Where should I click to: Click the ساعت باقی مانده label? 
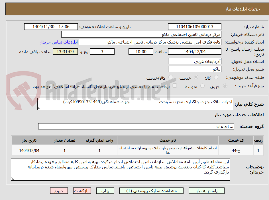[35, 52]
